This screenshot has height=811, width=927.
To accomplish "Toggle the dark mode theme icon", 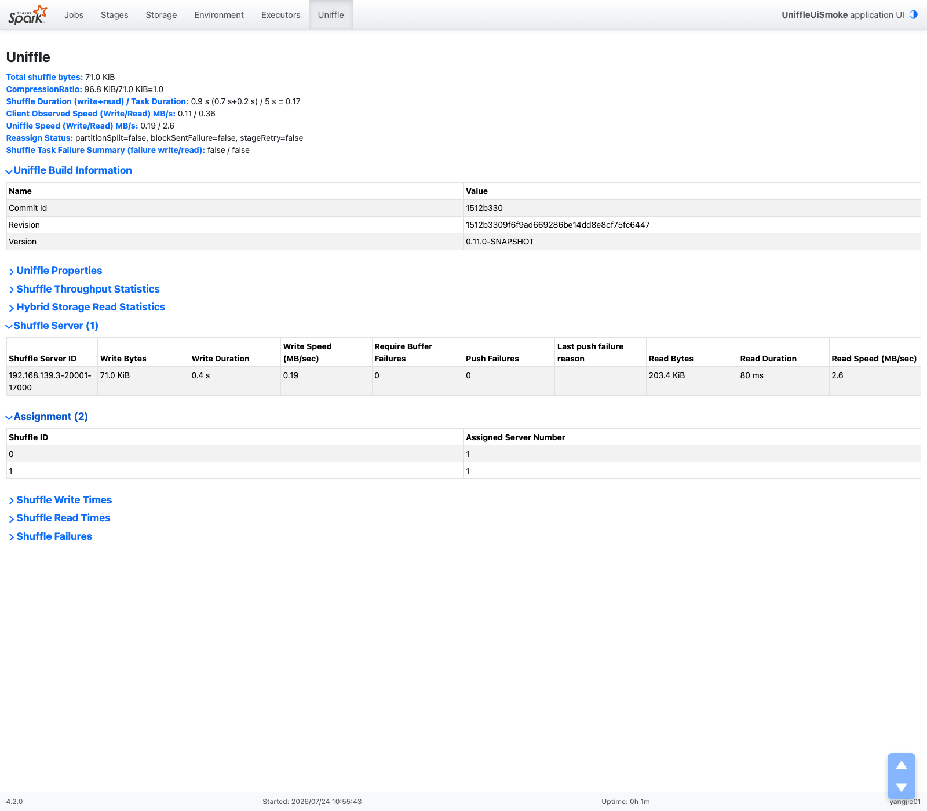I will point(914,14).
